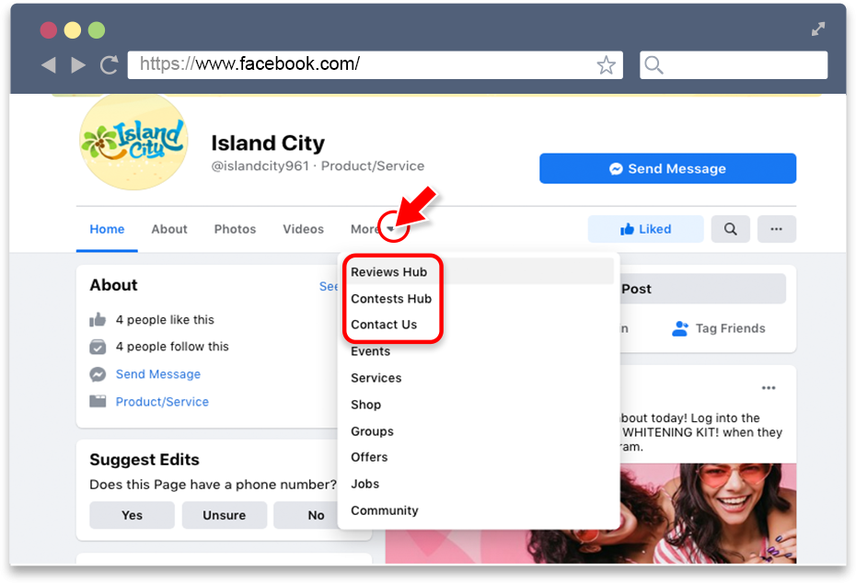Open the Photos tab
This screenshot has width=856, height=583.
click(x=235, y=229)
